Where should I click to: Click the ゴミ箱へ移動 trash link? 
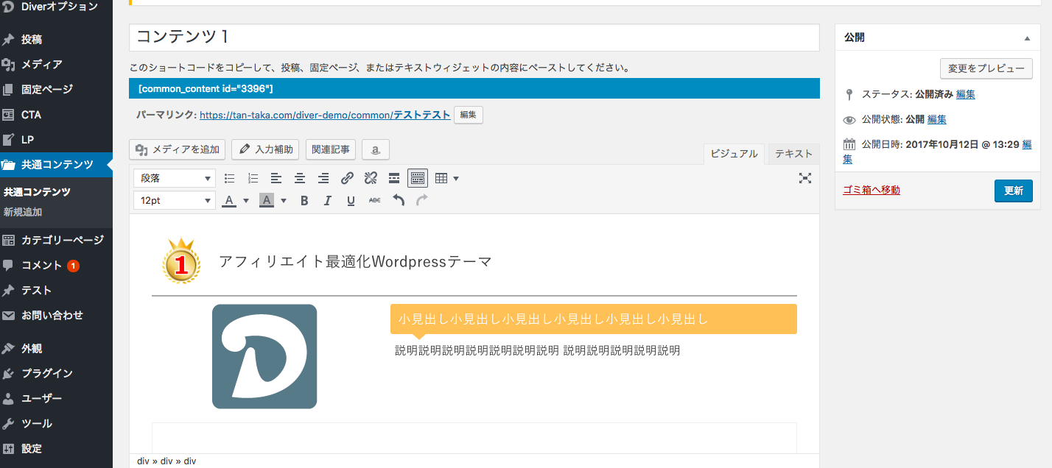point(872,190)
